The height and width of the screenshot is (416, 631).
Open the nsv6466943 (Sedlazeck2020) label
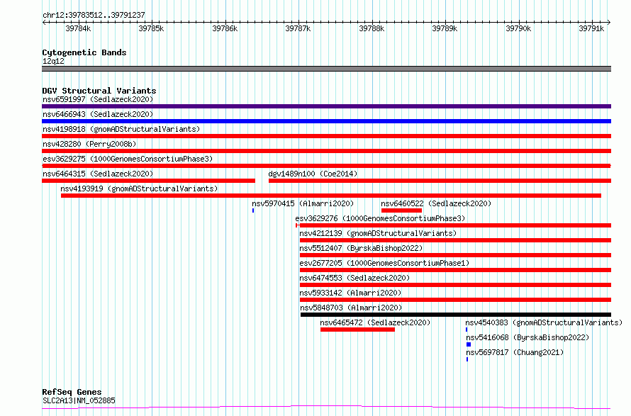pyautogui.click(x=98, y=114)
